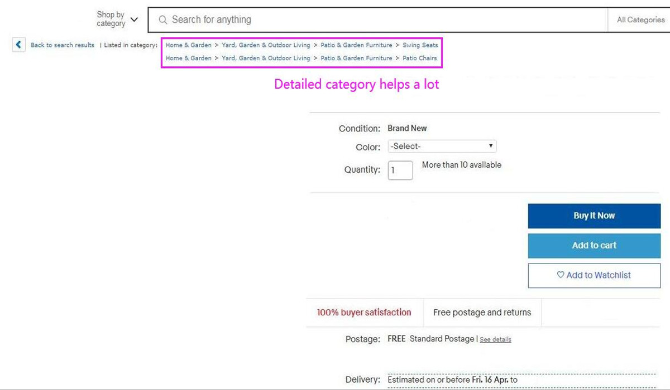Image resolution: width=670 pixels, height=390 pixels.
Task: Open Patio & Garden Furniture in Swing Seats row
Action: [356, 45]
